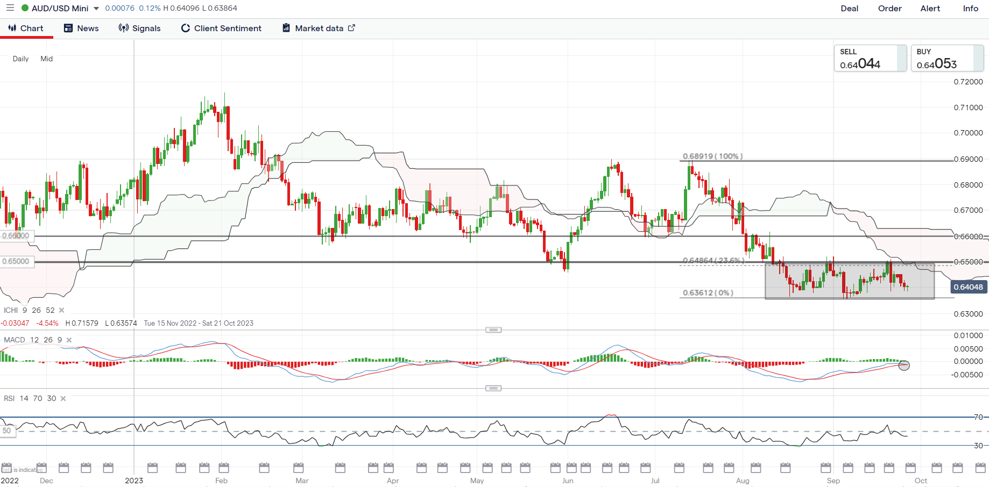Open the Info panel
This screenshot has width=989, height=487.
point(971,9)
